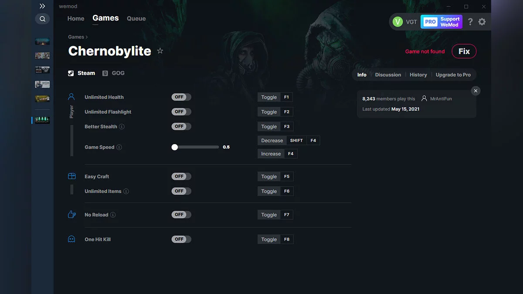Viewport: 523px width, 294px height.
Task: Open the search in the left sidebar
Action: pyautogui.click(x=42, y=19)
